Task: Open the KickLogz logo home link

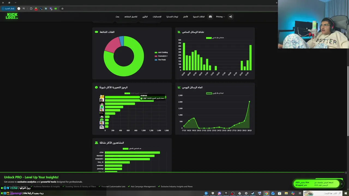Action: tap(12, 16)
